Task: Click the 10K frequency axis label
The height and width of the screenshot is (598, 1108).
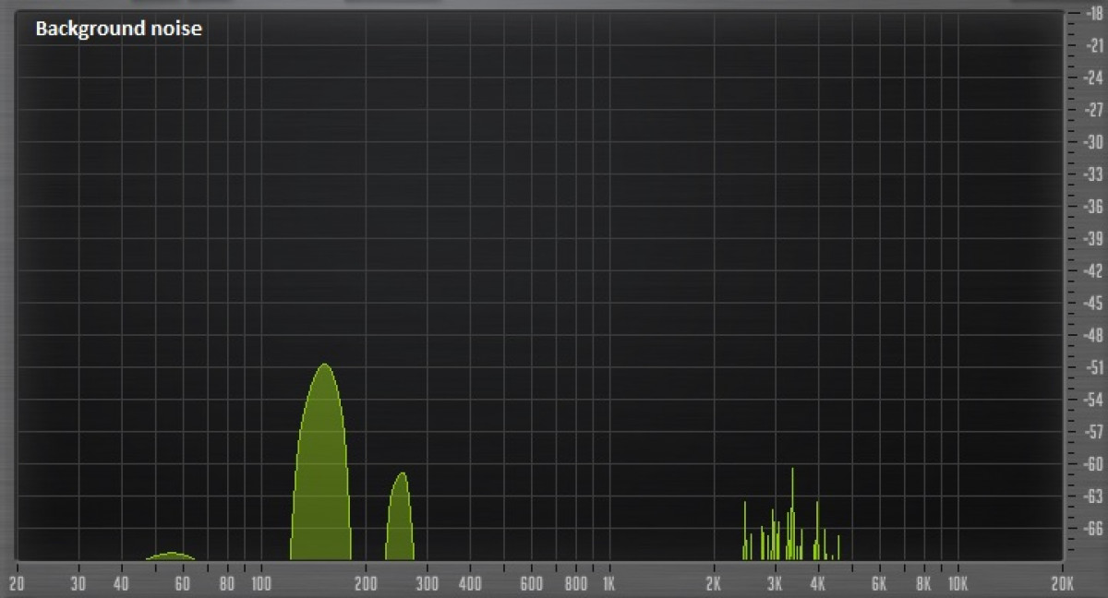Action: pos(957,582)
